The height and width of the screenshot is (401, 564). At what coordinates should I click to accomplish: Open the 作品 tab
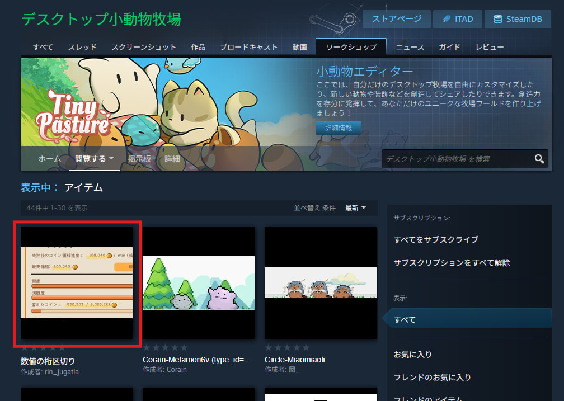click(198, 47)
